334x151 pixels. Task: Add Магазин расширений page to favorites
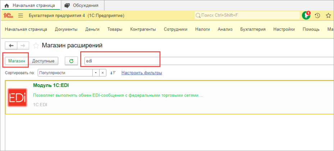click(36, 46)
